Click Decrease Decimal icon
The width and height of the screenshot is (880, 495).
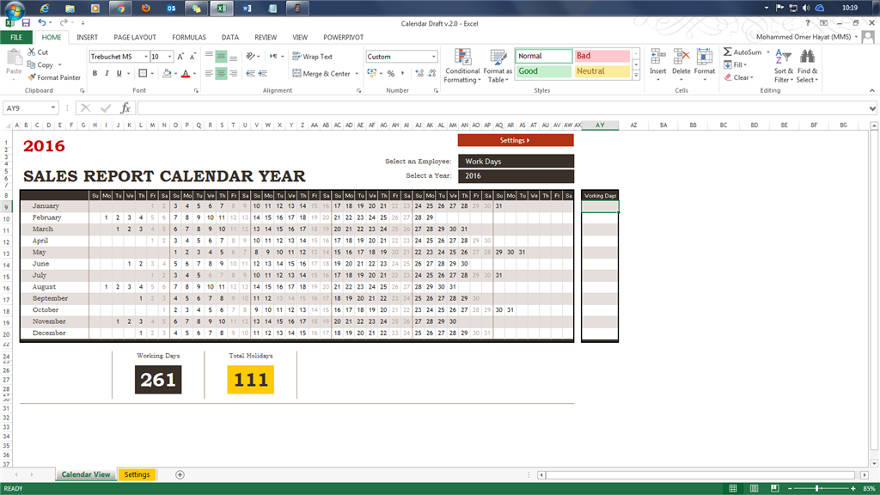pos(431,74)
